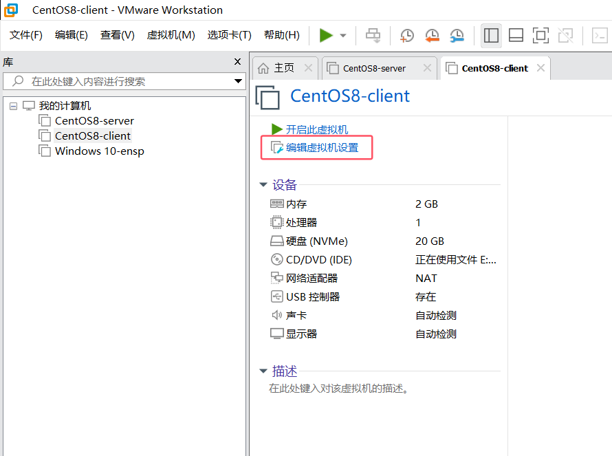The image size is (612, 456).
Task: Click the 主页 tab house icon
Action: coord(263,68)
